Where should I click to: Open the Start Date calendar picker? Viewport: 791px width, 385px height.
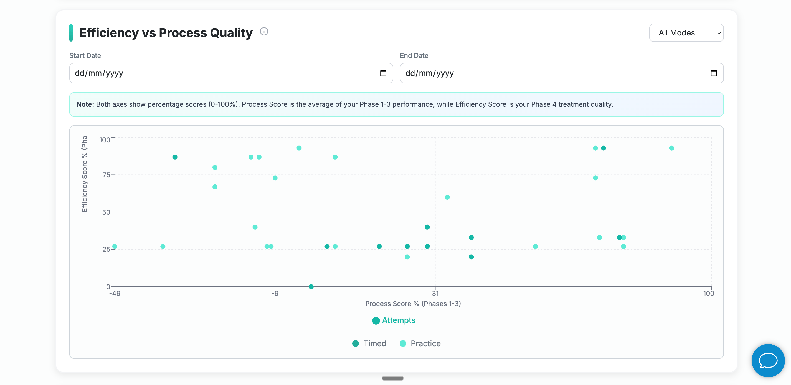383,73
